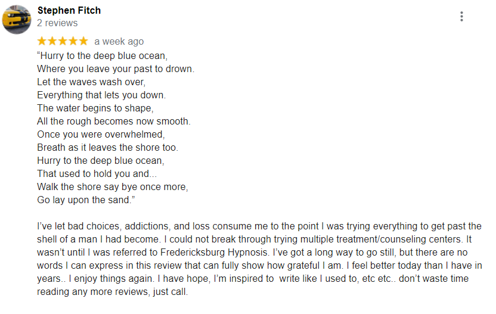Viewport: 496px width, 314px height.
Task: Click the line "All the rough becomes now smooth."
Action: [114, 122]
